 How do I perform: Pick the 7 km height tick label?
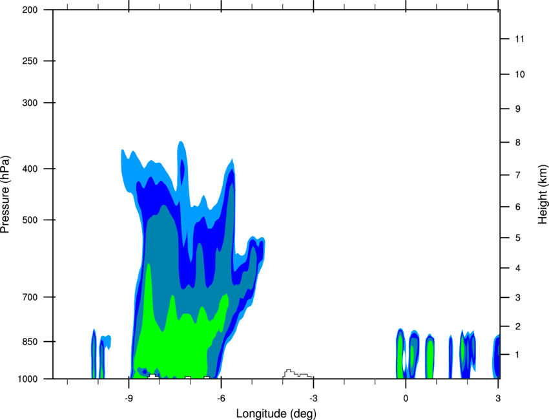click(518, 175)
